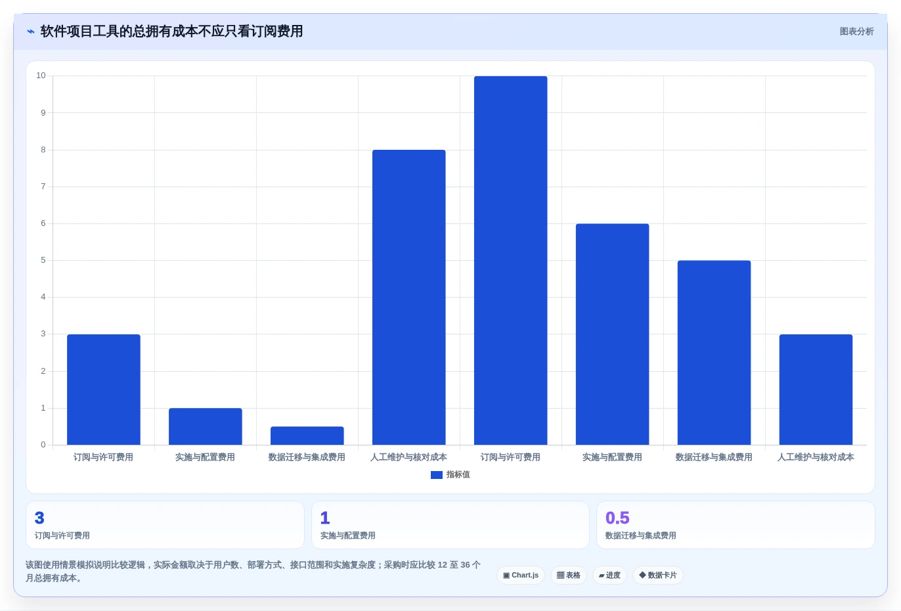Select the 进度 tag

tap(609, 576)
